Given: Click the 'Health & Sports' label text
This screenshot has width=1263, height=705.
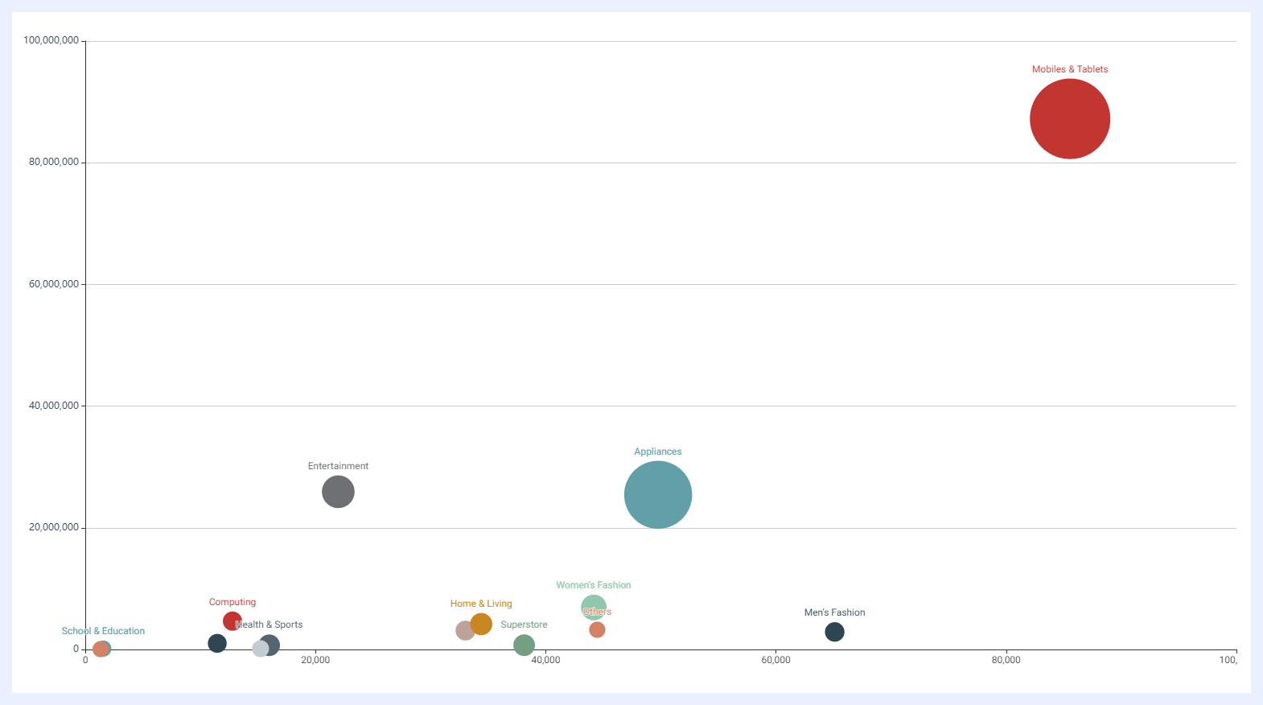Looking at the screenshot, I should [x=269, y=625].
